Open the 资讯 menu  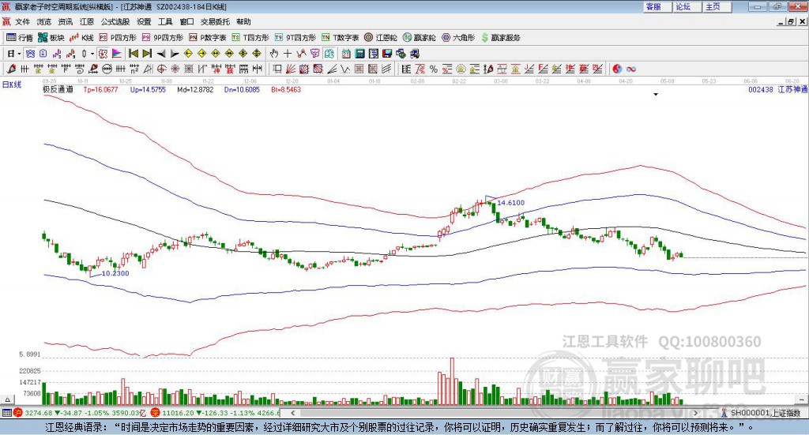(66, 21)
